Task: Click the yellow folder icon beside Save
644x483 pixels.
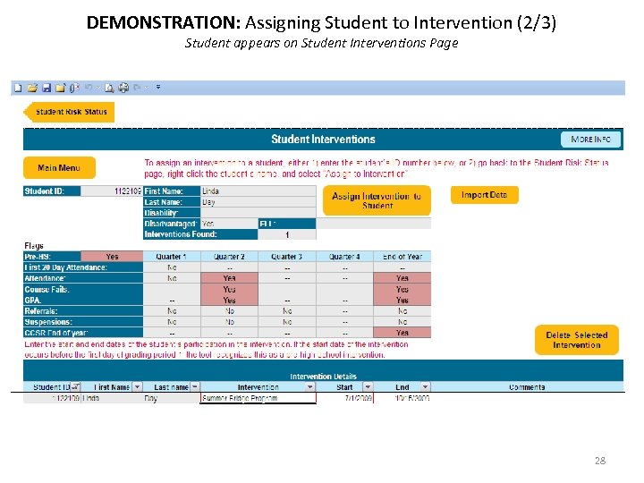Action: point(61,88)
